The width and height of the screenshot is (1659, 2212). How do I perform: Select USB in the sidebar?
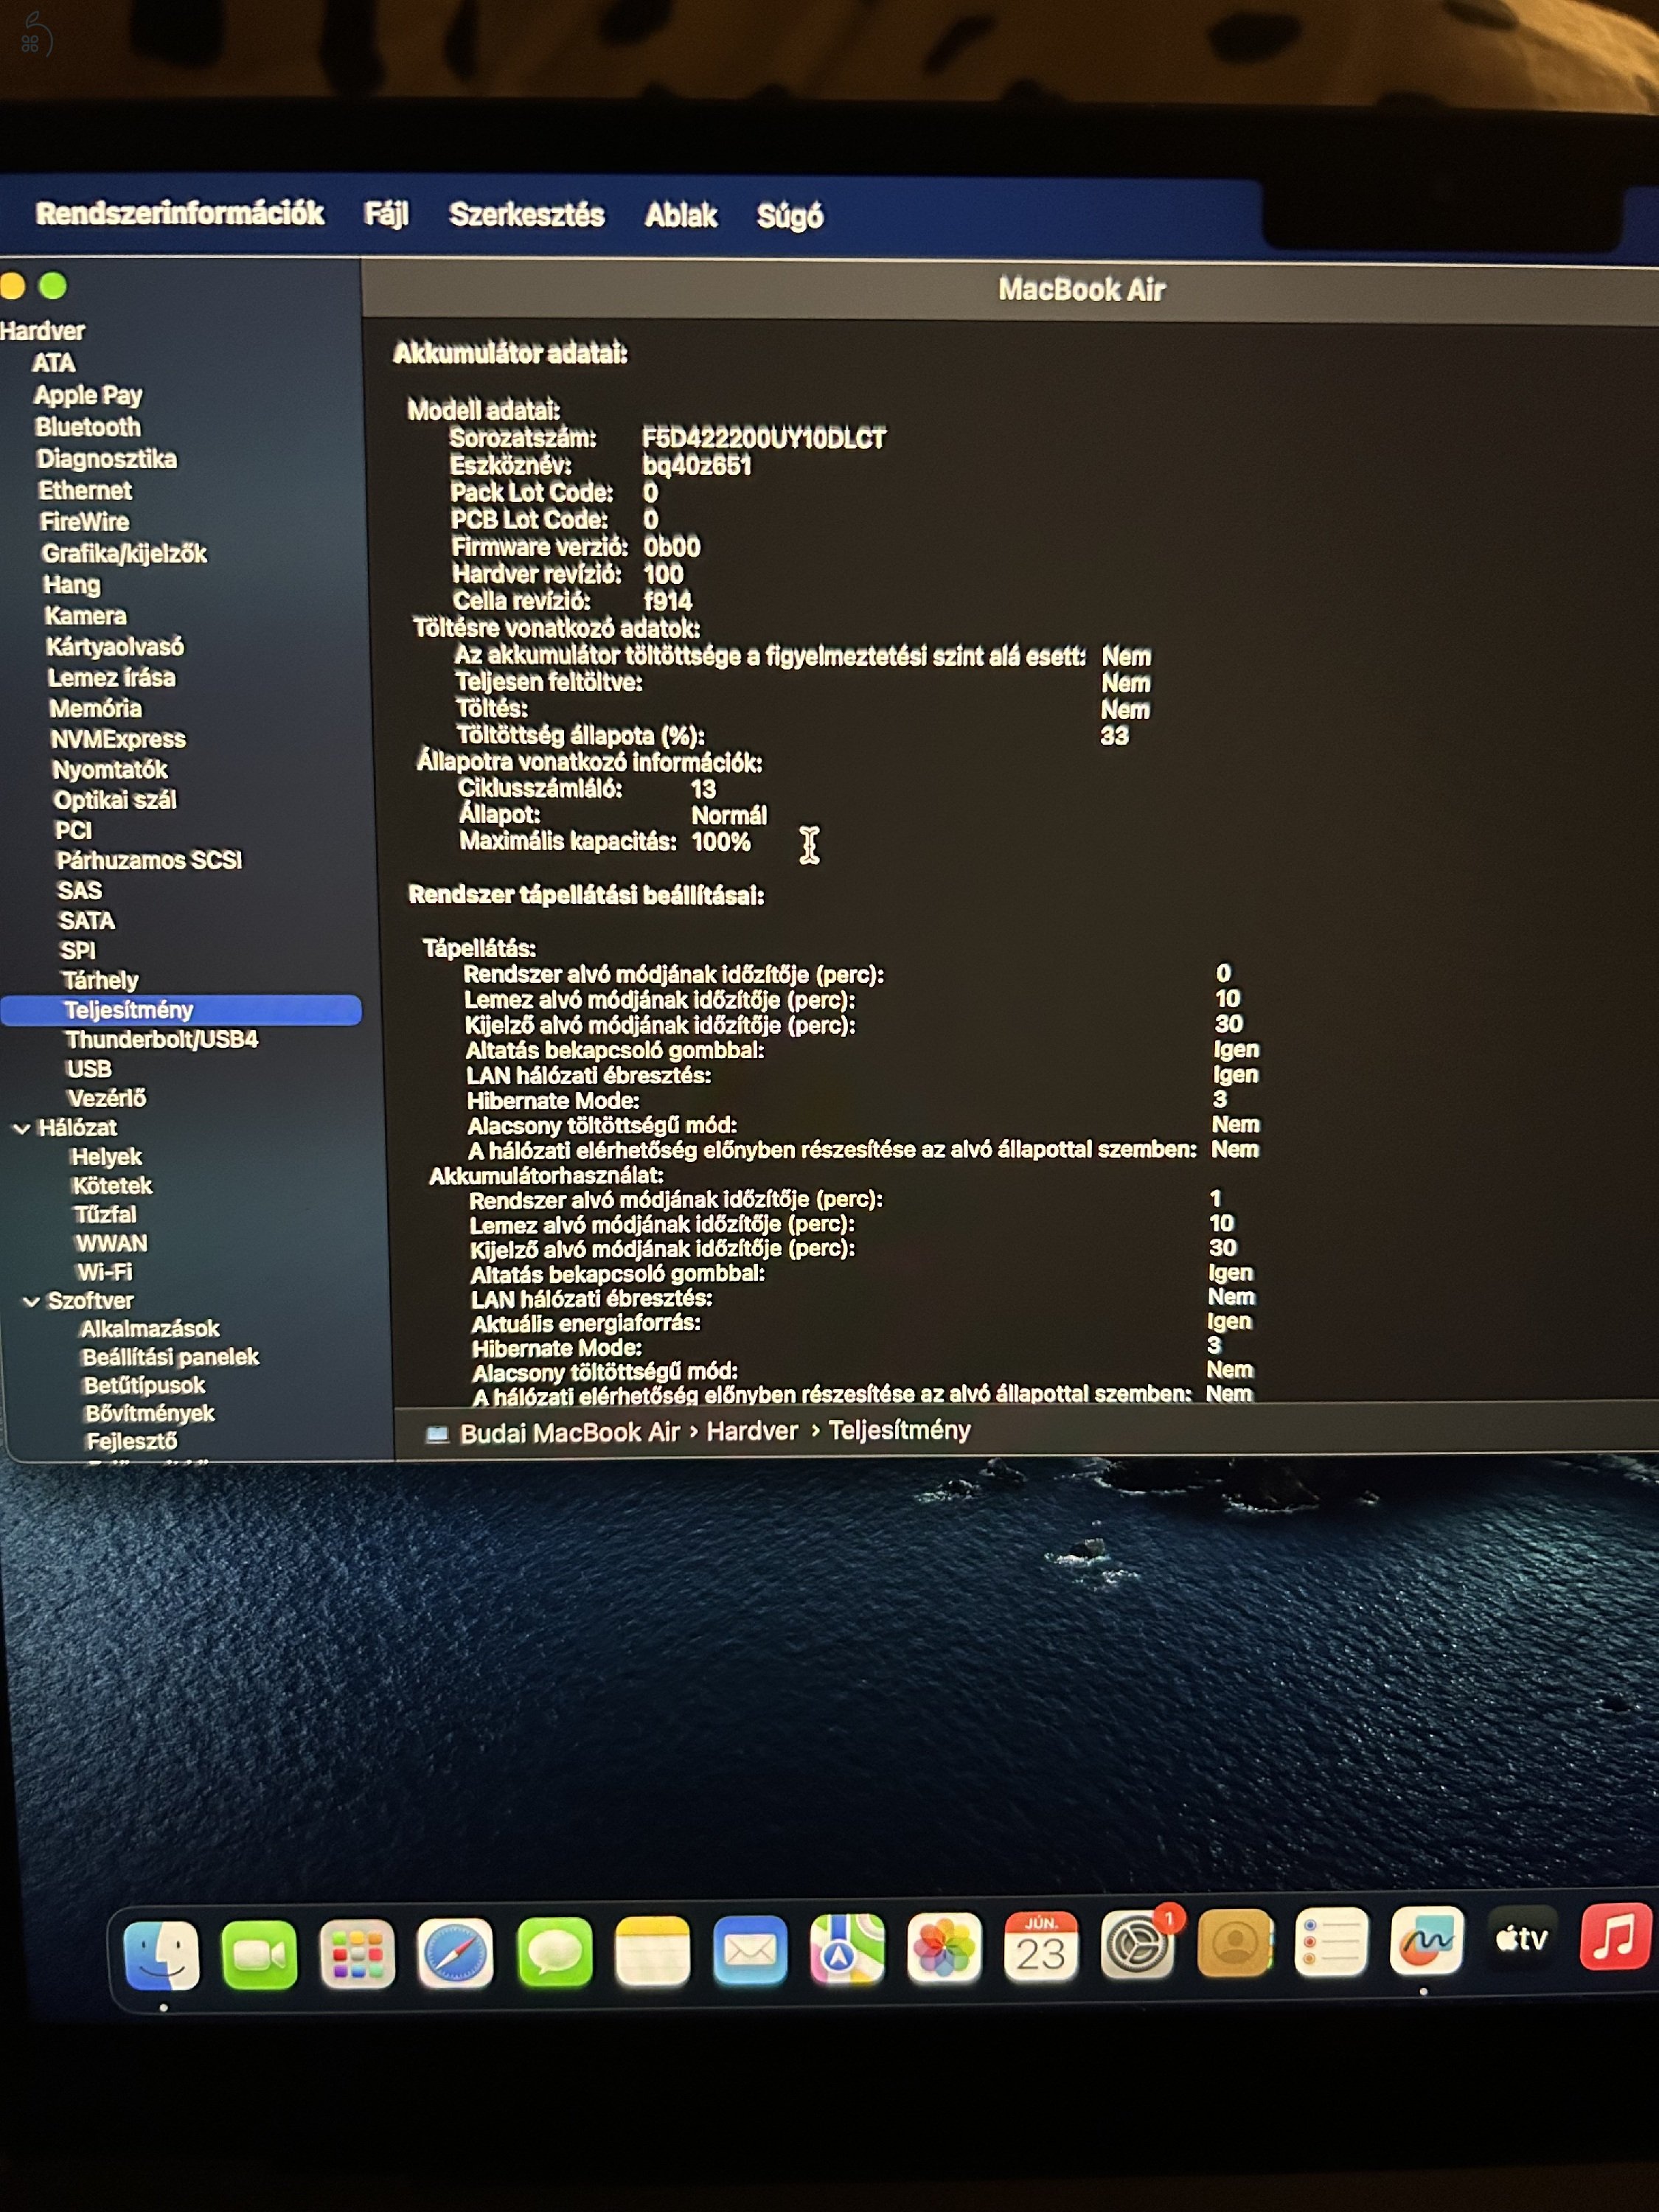coord(89,1069)
